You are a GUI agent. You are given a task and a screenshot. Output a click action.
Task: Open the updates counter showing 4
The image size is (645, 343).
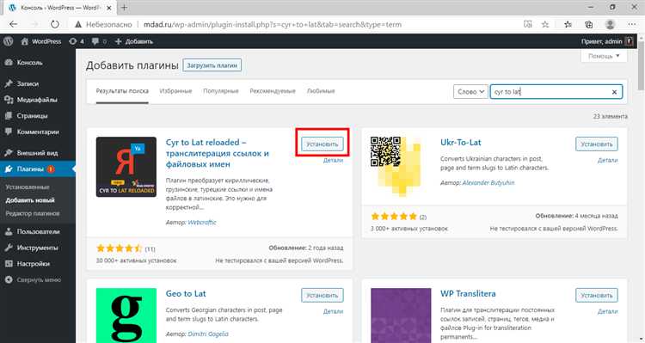pos(77,41)
